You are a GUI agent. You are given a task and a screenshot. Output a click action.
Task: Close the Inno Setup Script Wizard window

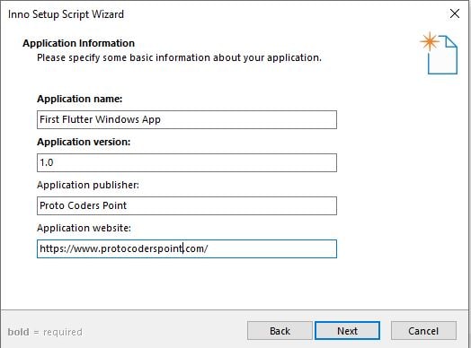455,13
